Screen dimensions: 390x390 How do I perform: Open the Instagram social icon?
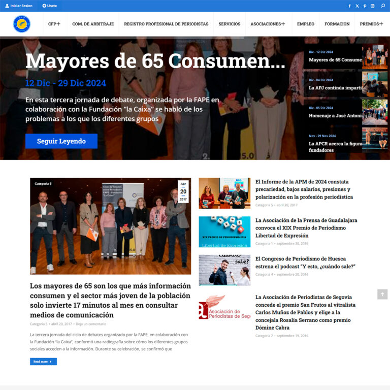coord(372,6)
